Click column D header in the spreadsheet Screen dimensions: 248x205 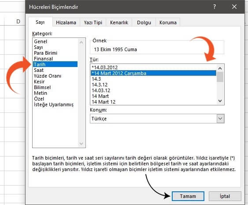pos(19,21)
